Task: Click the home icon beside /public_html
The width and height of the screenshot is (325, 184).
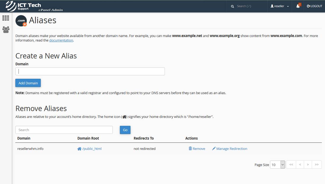Action: point(79,149)
